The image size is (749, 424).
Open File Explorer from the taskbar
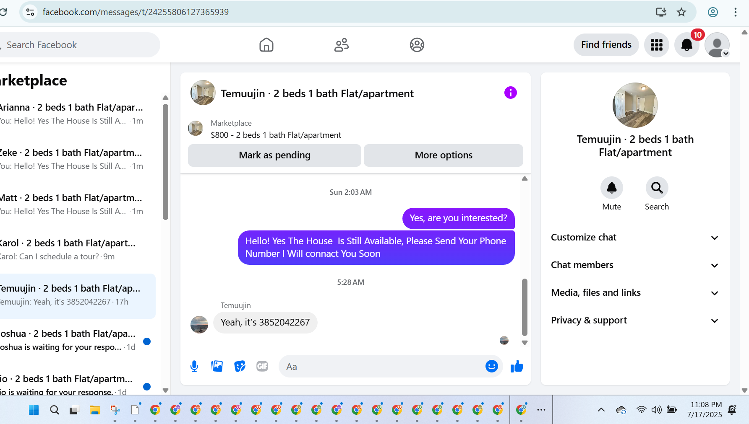[x=95, y=410]
